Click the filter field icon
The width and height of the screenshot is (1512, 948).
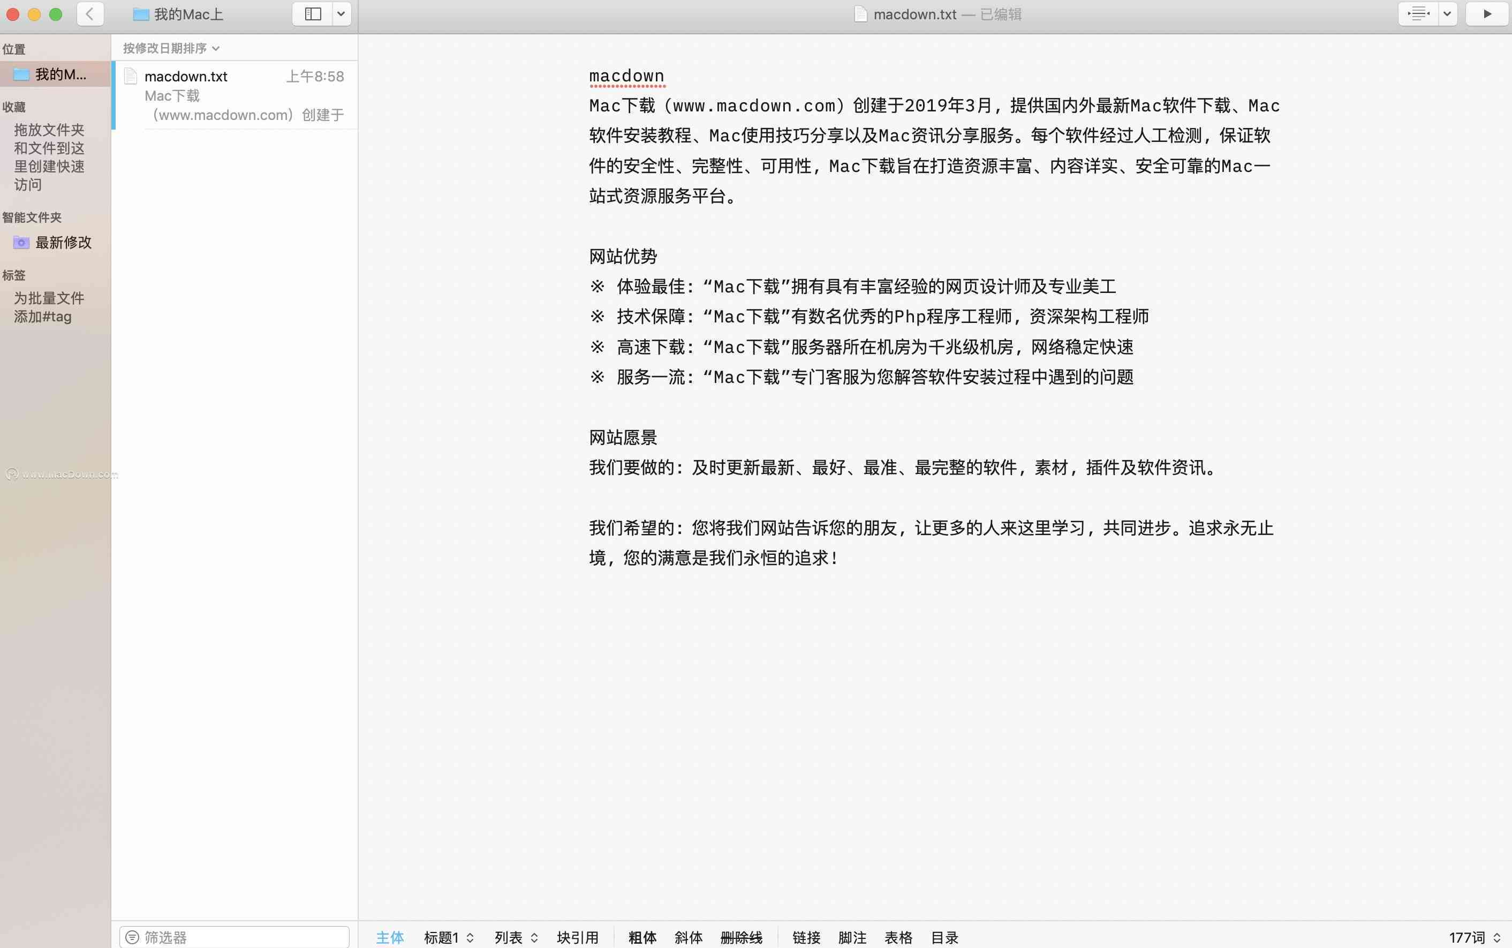click(x=132, y=937)
